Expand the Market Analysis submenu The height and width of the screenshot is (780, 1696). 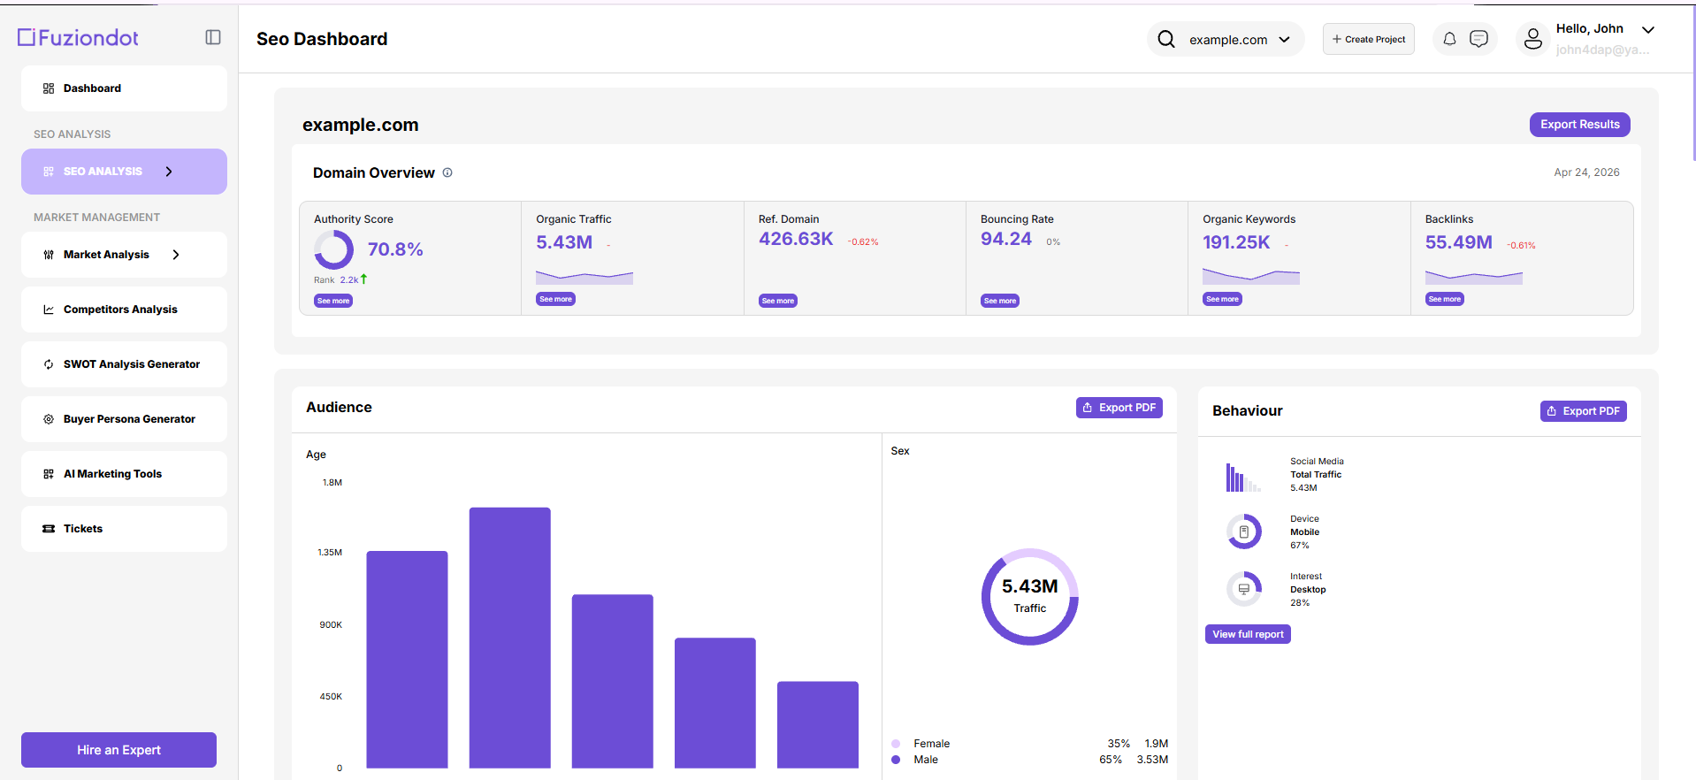(176, 255)
